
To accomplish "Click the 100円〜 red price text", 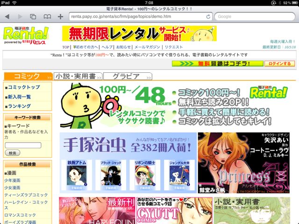I will pos(102,55).
